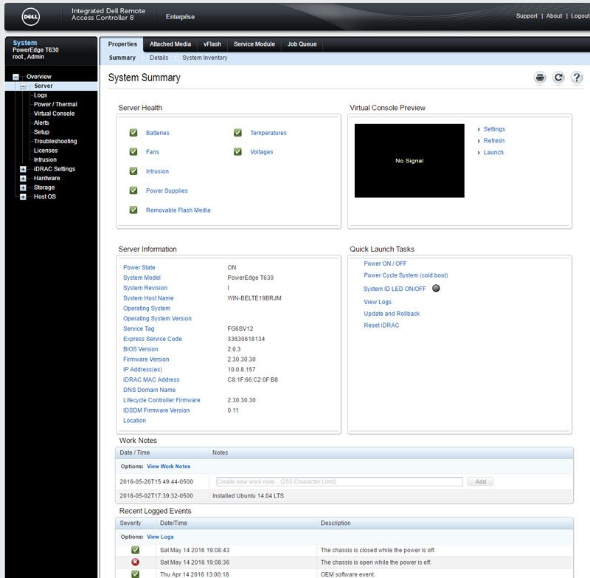Expand the Hardware tree node
The width and height of the screenshot is (590, 578).
(x=23, y=179)
